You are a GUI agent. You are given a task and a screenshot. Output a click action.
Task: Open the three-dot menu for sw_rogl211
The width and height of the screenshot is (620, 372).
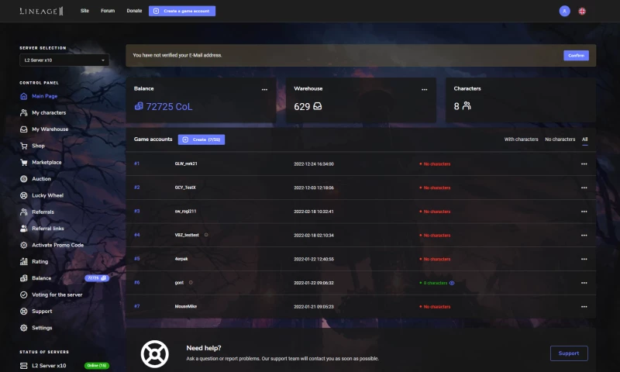584,211
